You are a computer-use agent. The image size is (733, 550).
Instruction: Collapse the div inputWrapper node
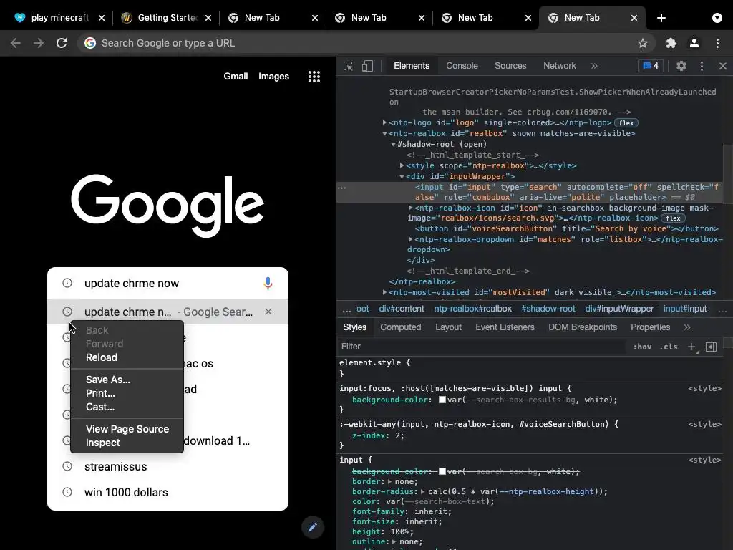(x=402, y=176)
